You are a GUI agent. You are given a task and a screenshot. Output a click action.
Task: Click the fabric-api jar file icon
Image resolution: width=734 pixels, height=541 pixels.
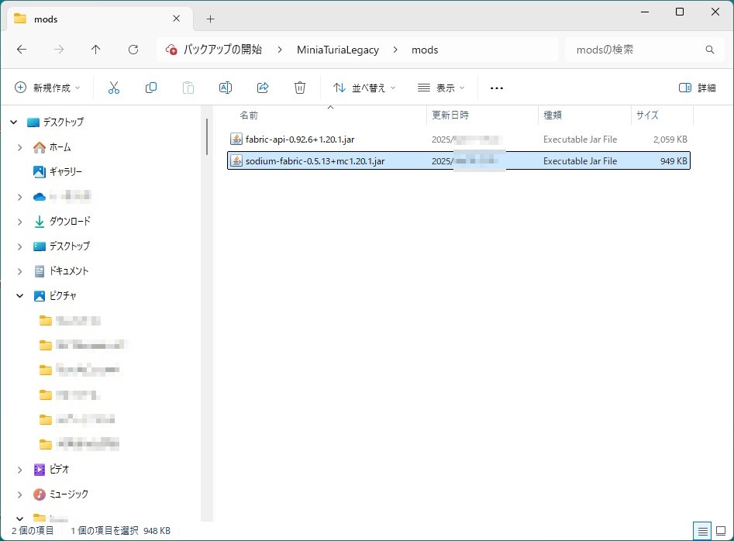tap(236, 139)
